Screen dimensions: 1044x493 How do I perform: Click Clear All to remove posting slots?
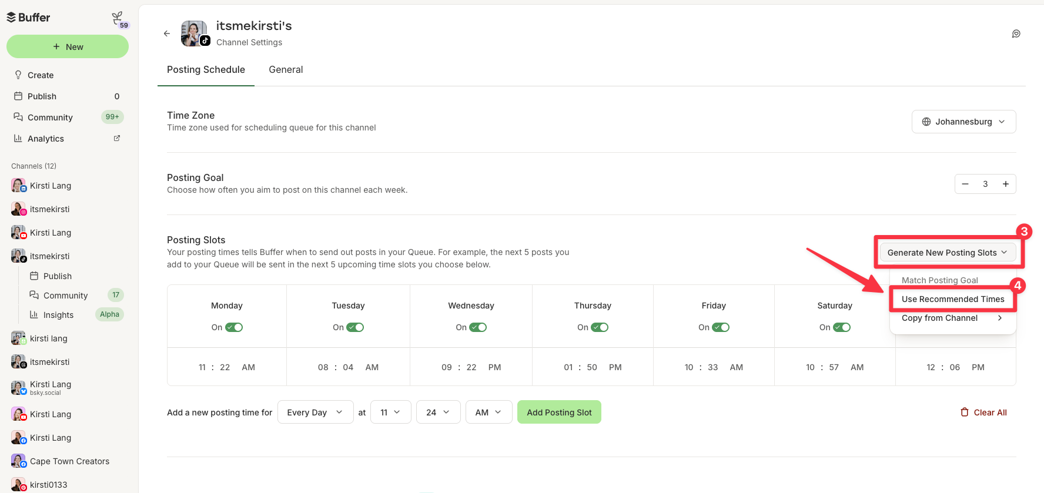click(x=983, y=412)
